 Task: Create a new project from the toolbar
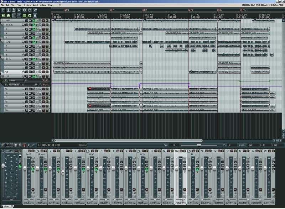coord(3,10)
